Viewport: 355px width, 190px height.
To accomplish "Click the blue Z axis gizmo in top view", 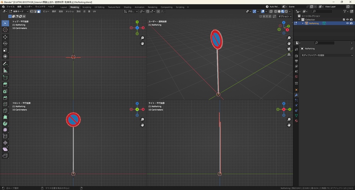I will tap(137, 28).
